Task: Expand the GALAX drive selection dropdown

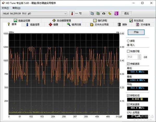Action: tap(66, 14)
